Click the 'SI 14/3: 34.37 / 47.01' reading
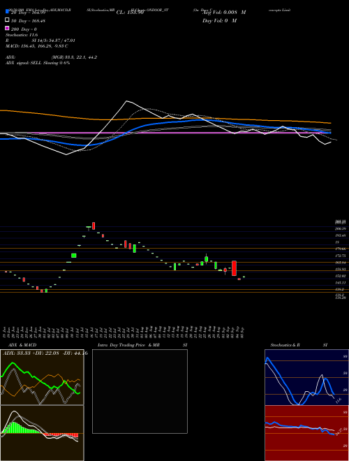This screenshot has width=349, height=461. 53,41
